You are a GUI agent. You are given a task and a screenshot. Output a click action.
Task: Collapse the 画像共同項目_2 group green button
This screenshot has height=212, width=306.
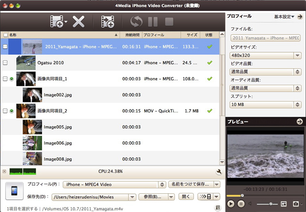(11, 111)
